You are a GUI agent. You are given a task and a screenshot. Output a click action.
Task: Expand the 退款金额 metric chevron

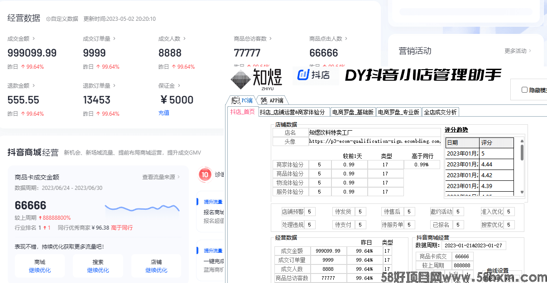click(x=34, y=85)
